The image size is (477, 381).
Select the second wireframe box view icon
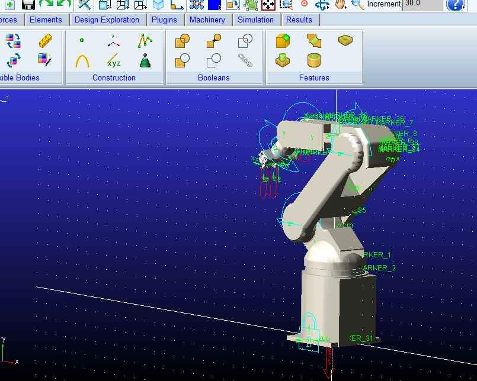[123, 5]
